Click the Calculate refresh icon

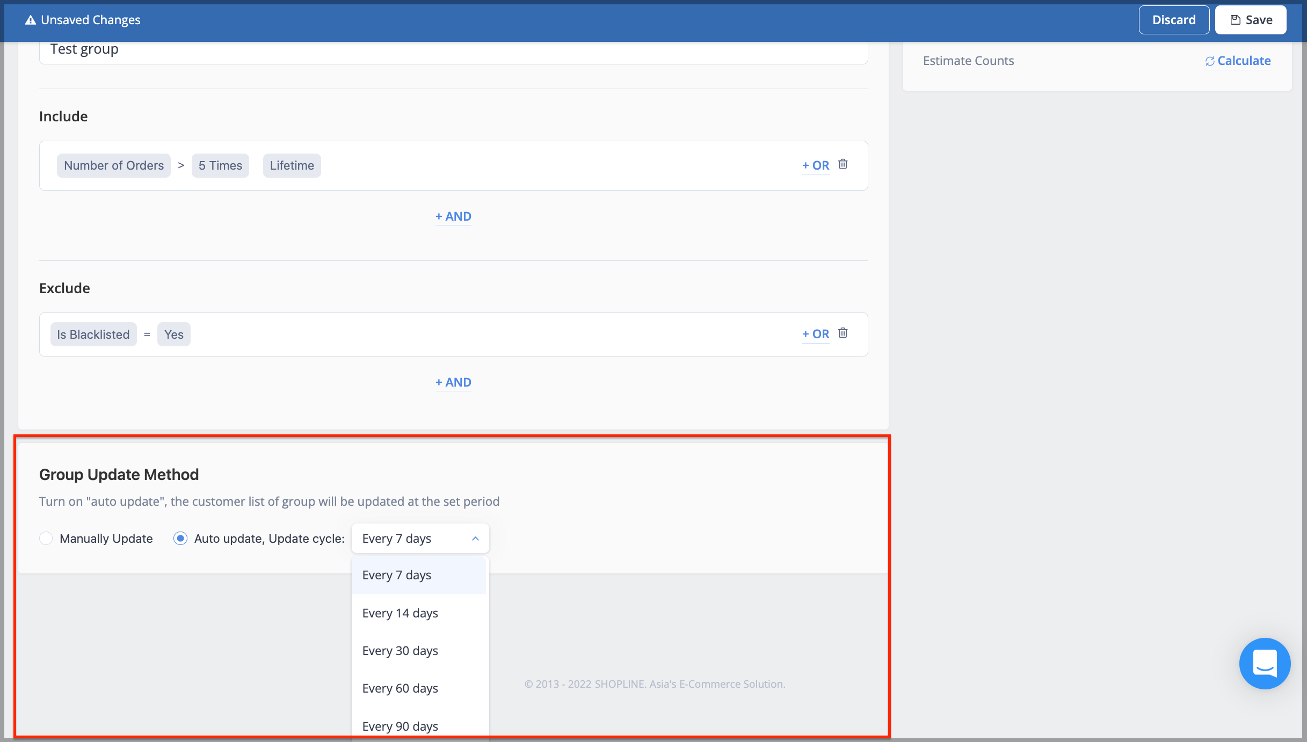[x=1210, y=61]
